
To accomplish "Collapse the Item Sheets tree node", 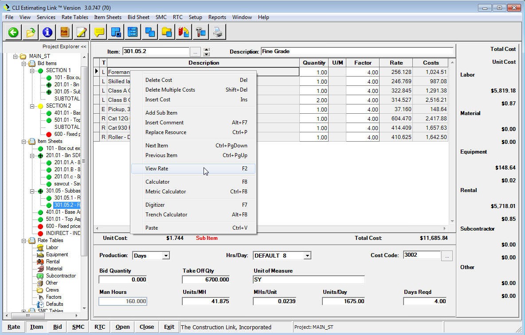I will coord(24,141).
